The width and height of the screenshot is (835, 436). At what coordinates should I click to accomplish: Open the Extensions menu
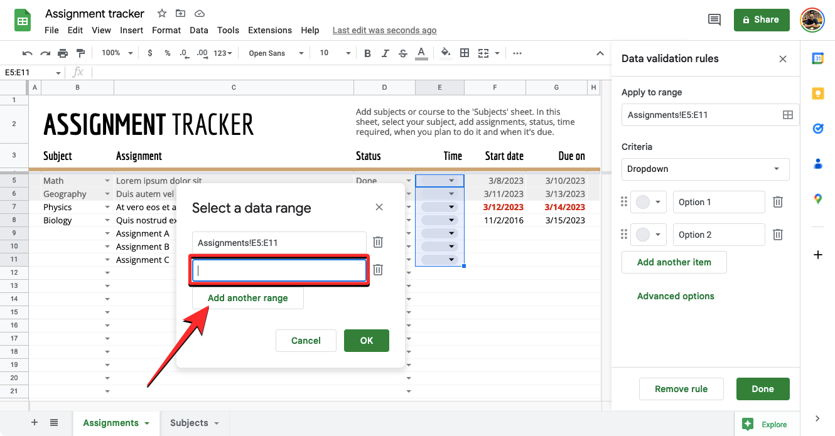[x=269, y=30]
